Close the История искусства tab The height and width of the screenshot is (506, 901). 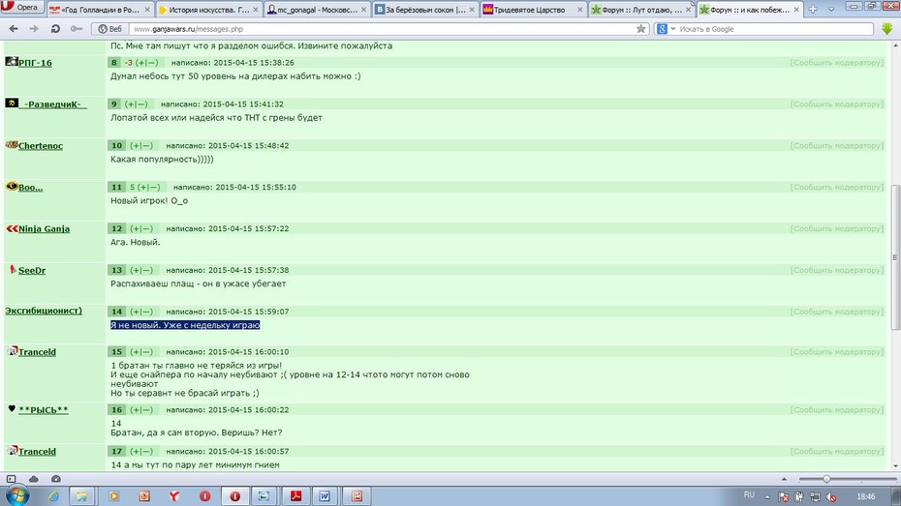256,10
